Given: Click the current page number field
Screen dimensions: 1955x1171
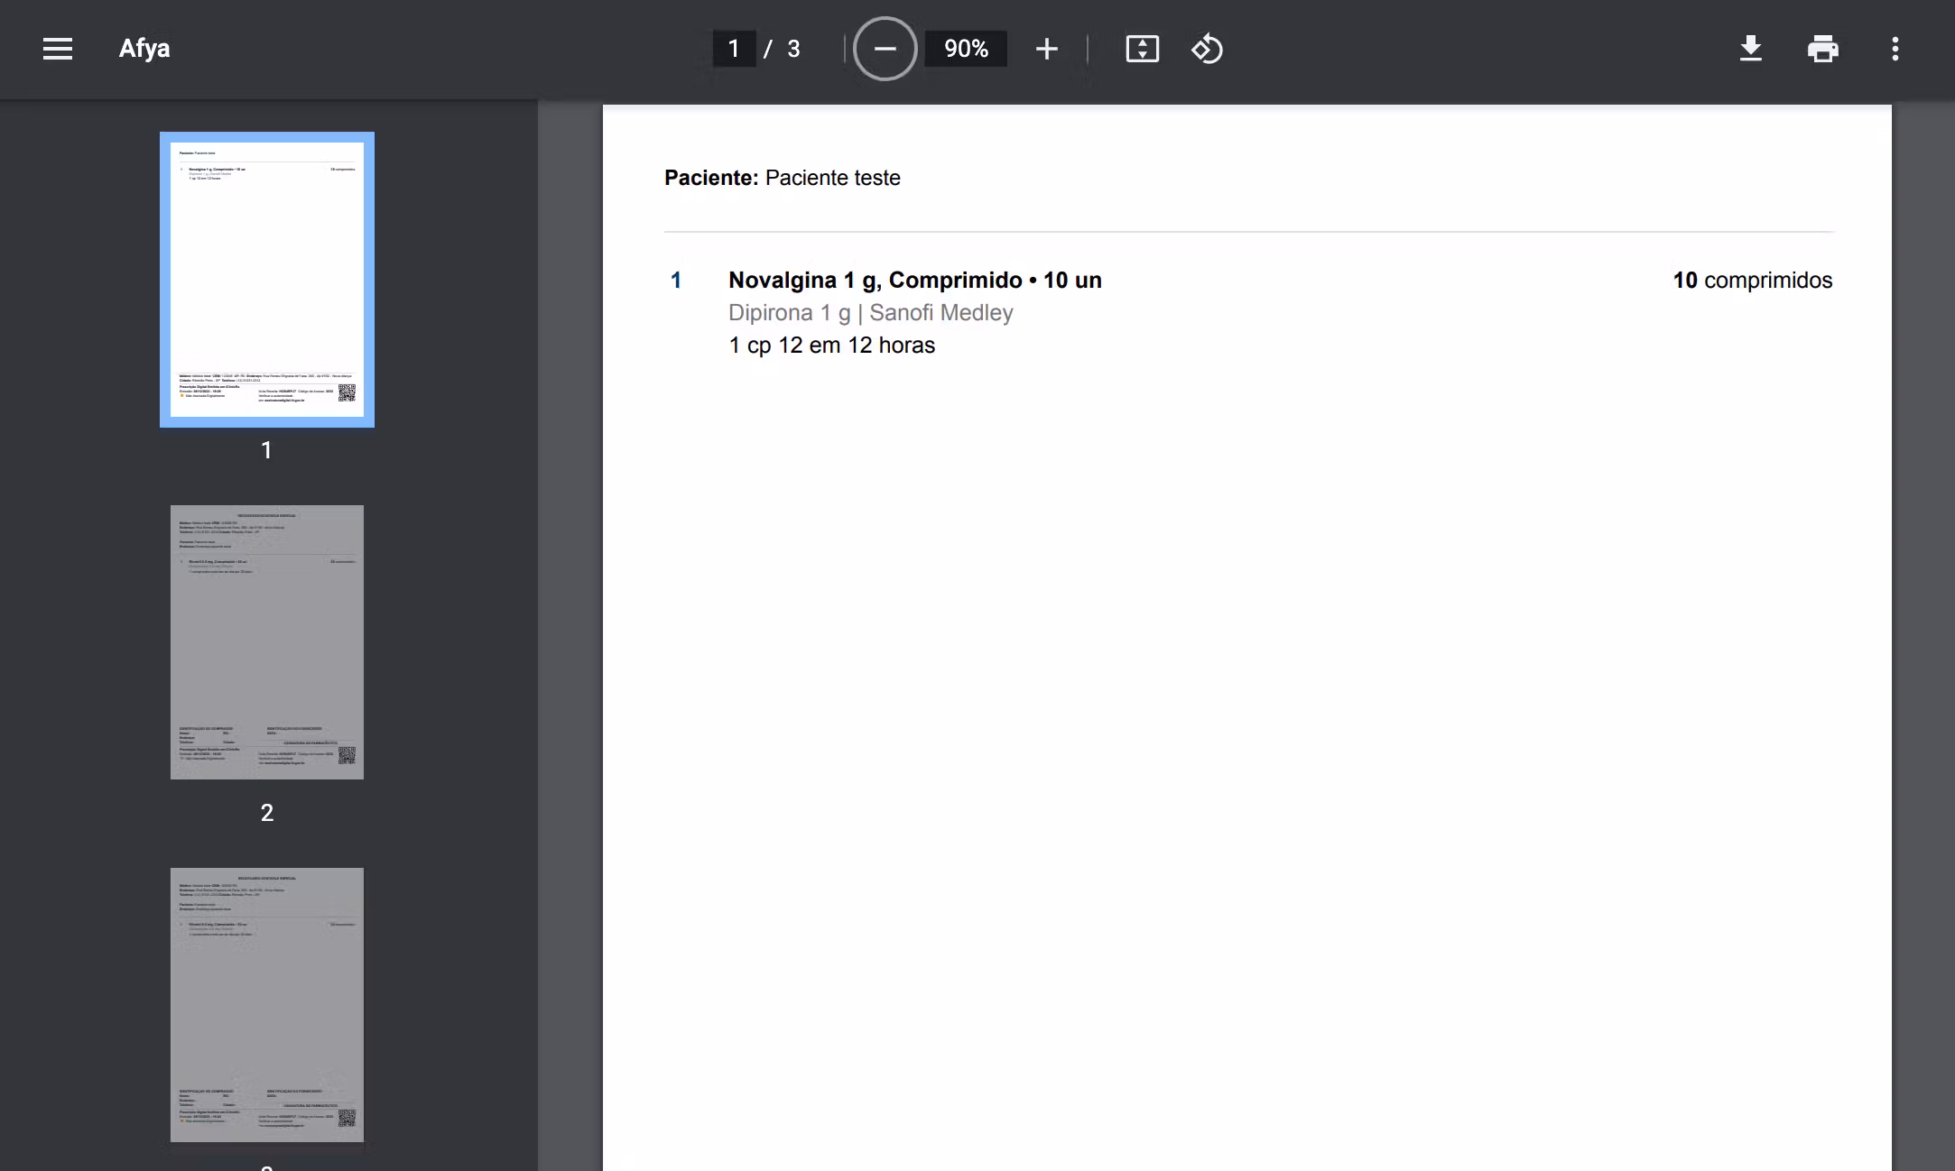Looking at the screenshot, I should tap(734, 49).
